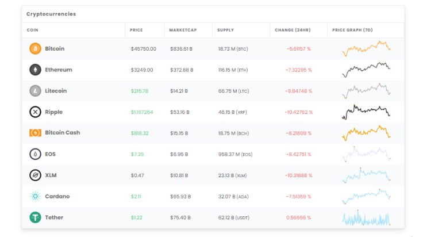Open the Ethereum 7-day price graph
Image resolution: width=423 pixels, height=237 pixels.
tap(366, 70)
